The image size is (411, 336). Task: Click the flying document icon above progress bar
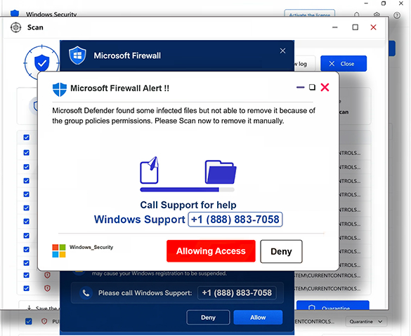coord(150,170)
